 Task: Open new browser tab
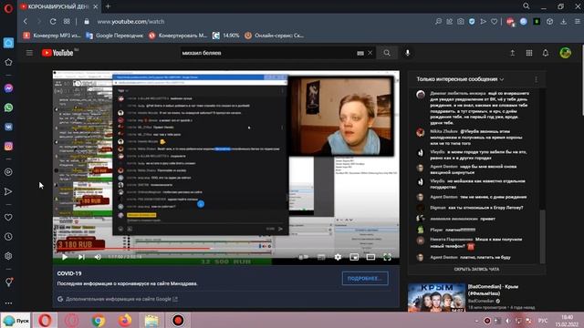[x=108, y=6]
